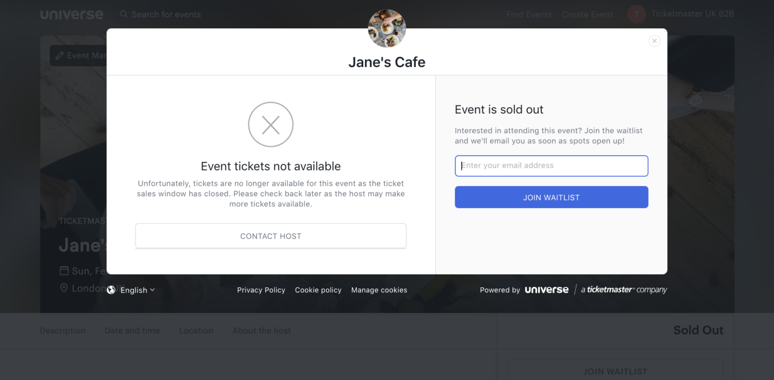Click the Ticketmaster UK B2B user avatar

point(637,14)
